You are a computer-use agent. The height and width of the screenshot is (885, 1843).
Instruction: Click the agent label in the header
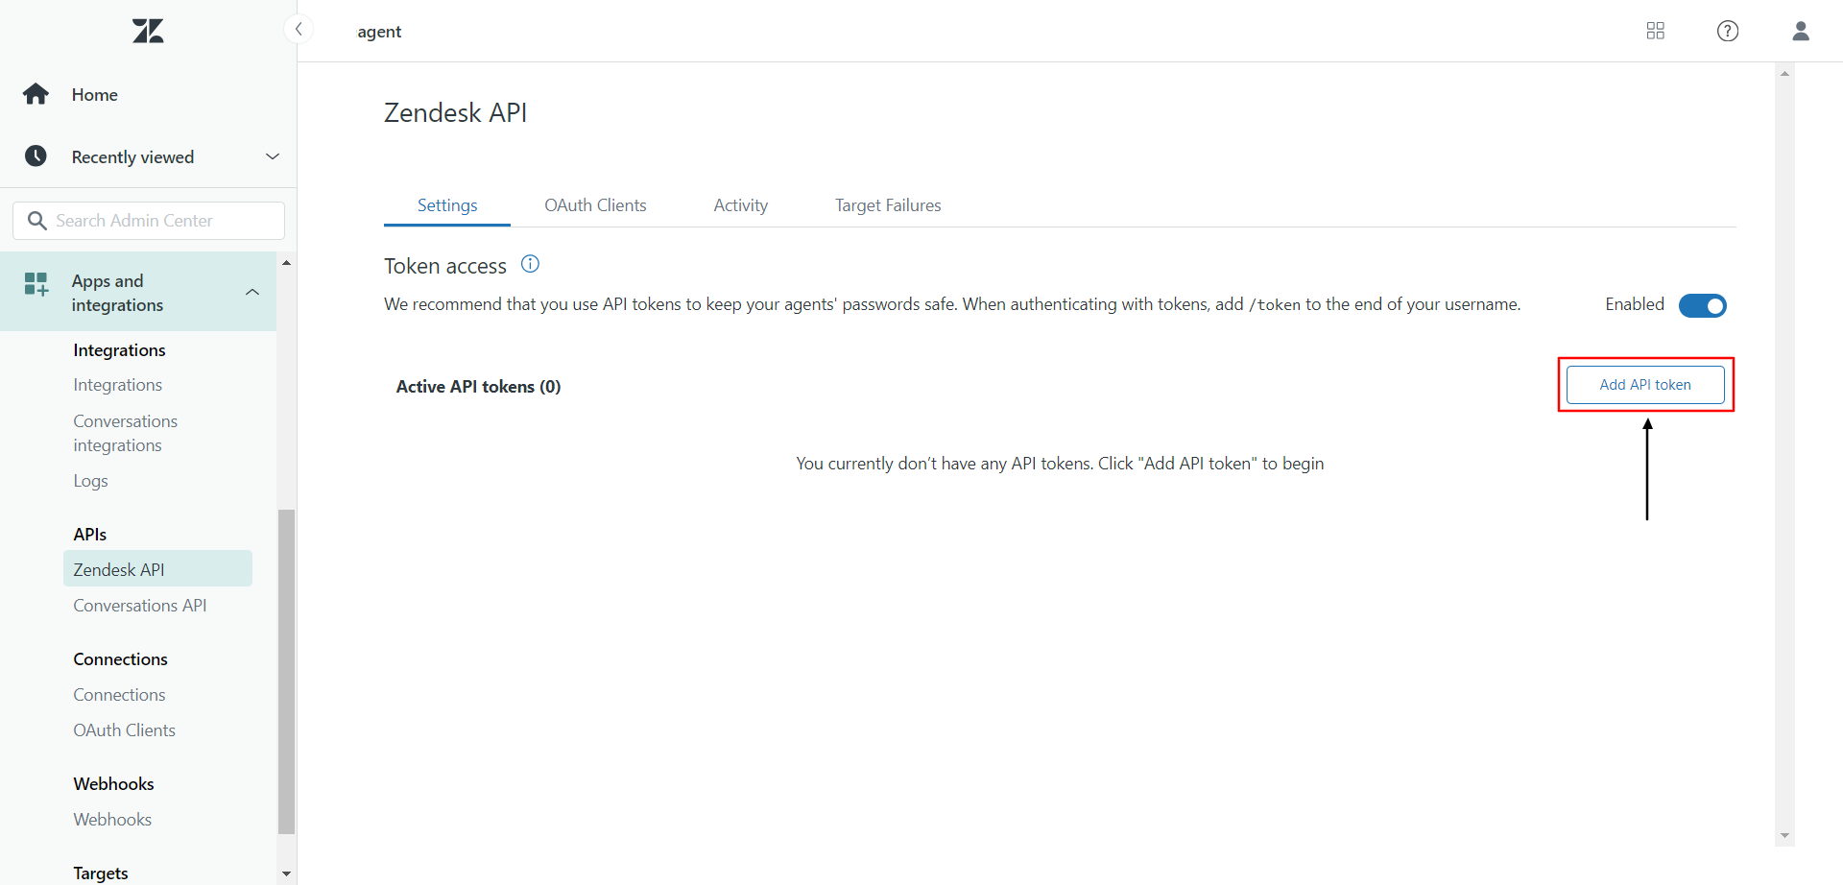[x=379, y=32]
